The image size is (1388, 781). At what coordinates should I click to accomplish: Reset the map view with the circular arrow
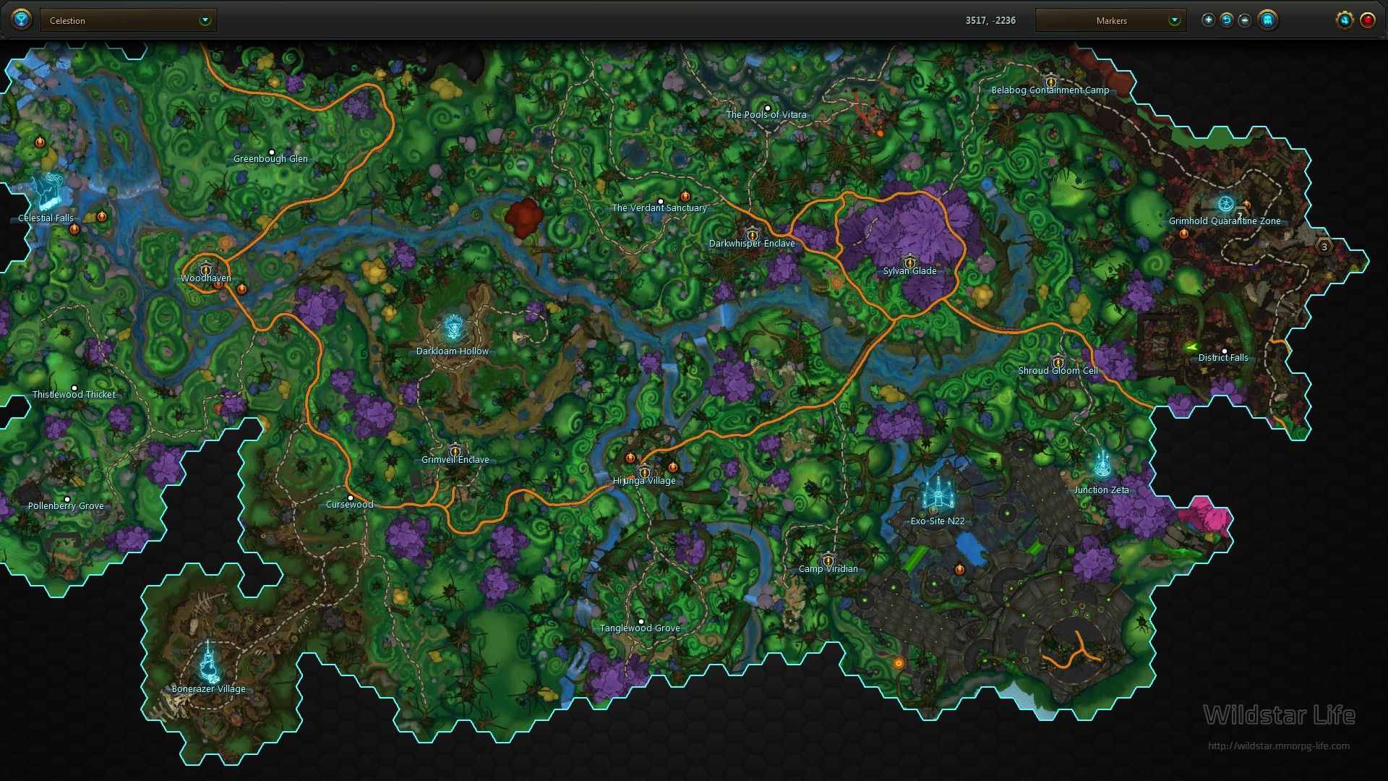[x=1227, y=20]
